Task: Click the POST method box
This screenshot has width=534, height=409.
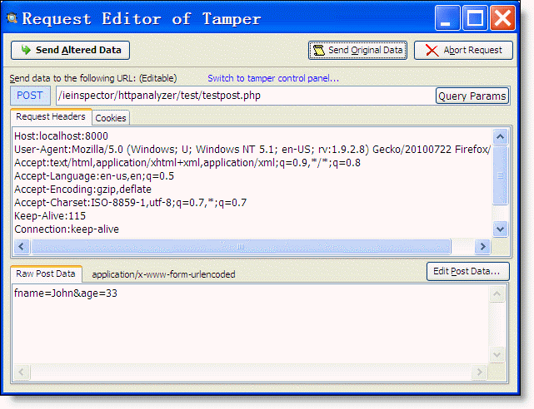Action: [30, 96]
